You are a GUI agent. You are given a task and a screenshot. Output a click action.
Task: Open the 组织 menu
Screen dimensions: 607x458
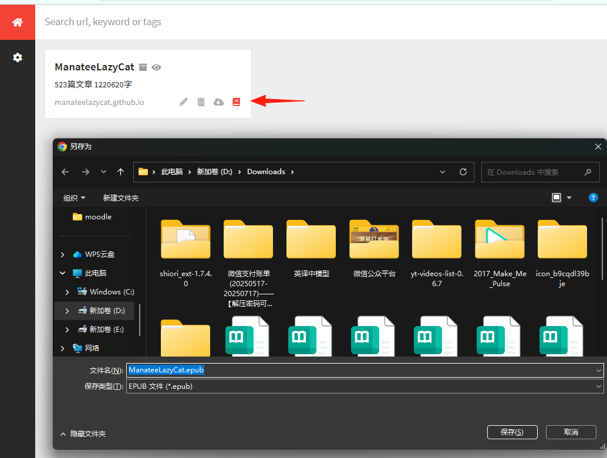(x=75, y=198)
